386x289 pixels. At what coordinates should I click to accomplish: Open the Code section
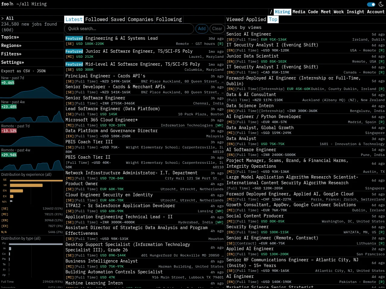[313, 12]
